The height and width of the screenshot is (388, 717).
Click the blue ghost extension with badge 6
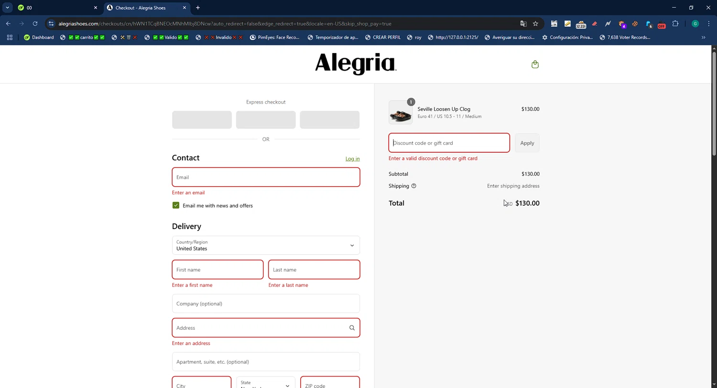[x=649, y=24]
